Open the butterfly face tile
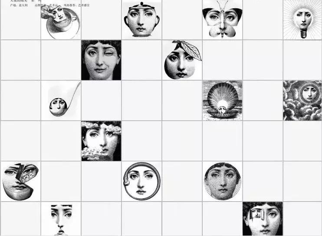This screenshot has height=236, width=322. pyautogui.click(x=222, y=20)
